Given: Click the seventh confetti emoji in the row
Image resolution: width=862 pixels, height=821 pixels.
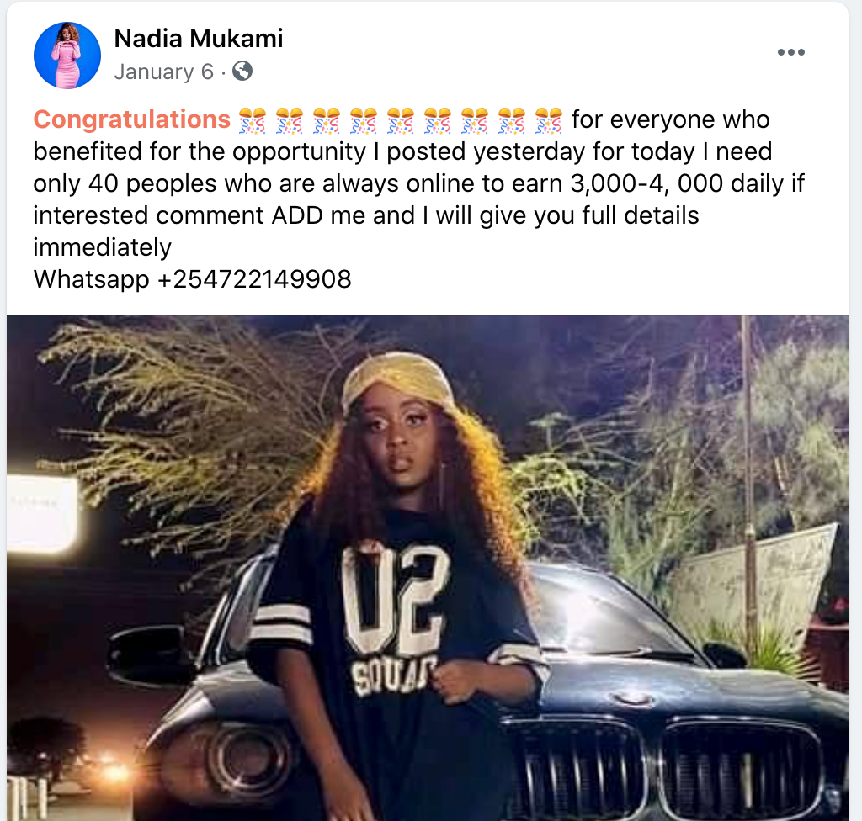Looking at the screenshot, I should [475, 120].
